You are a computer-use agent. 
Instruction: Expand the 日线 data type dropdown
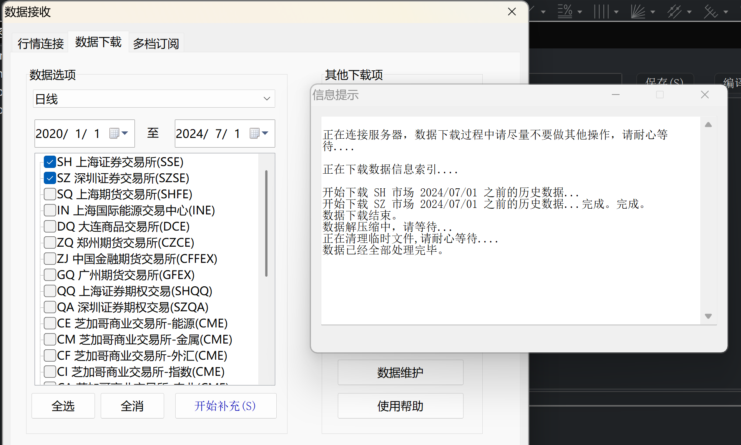[267, 99]
